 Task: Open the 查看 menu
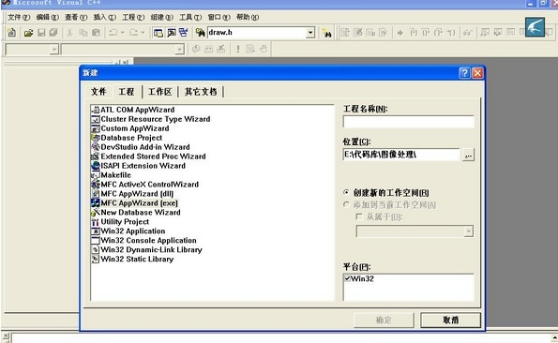tap(76, 17)
